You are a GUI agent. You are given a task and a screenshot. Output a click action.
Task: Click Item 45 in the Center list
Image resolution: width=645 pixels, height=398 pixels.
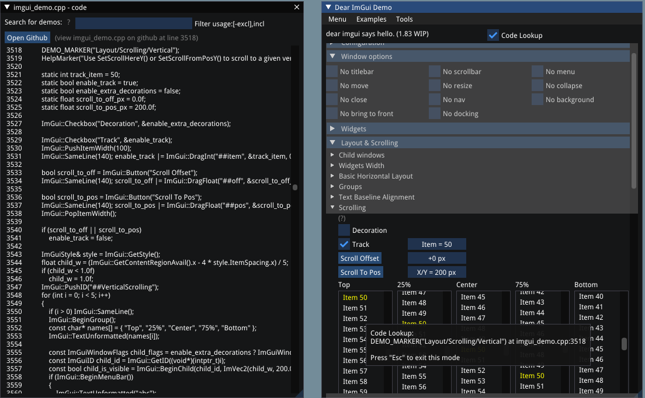pyautogui.click(x=473, y=297)
